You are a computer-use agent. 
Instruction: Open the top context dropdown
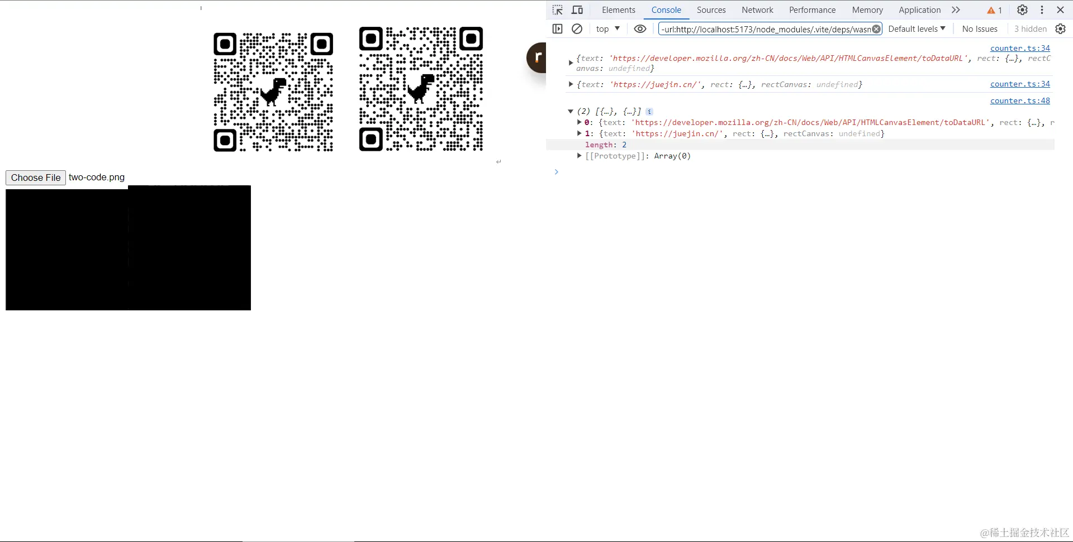pos(608,29)
